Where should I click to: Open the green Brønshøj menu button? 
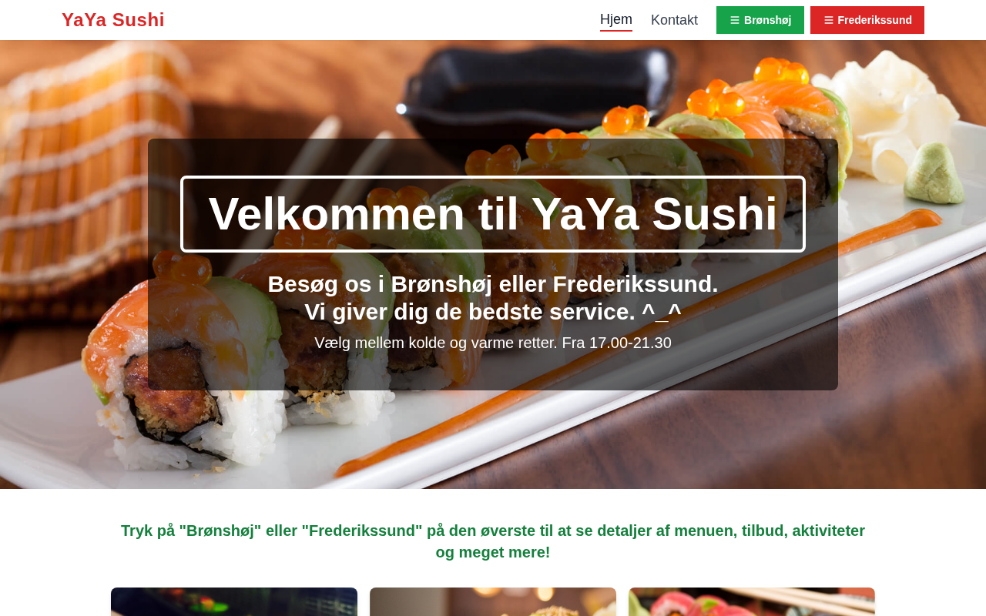tap(760, 20)
